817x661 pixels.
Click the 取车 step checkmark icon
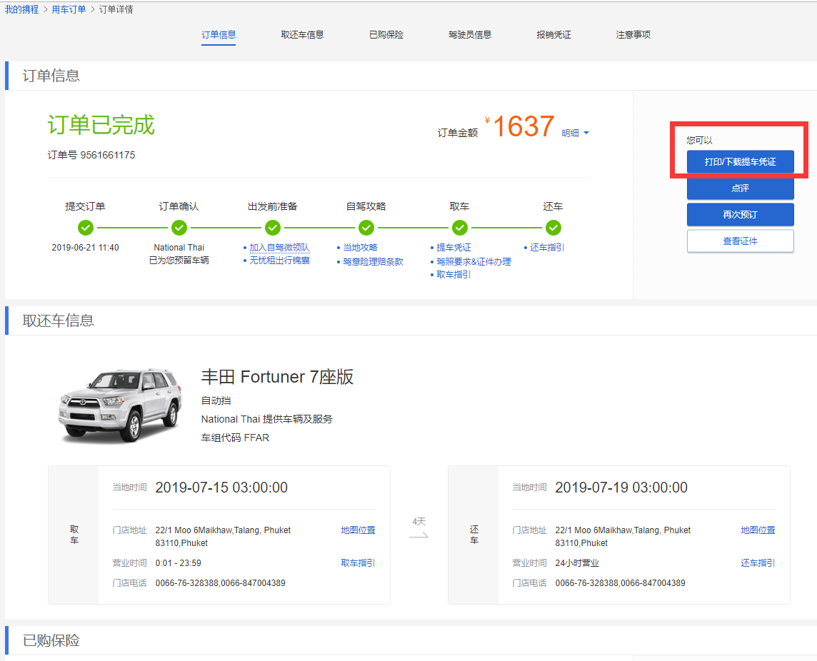(460, 228)
